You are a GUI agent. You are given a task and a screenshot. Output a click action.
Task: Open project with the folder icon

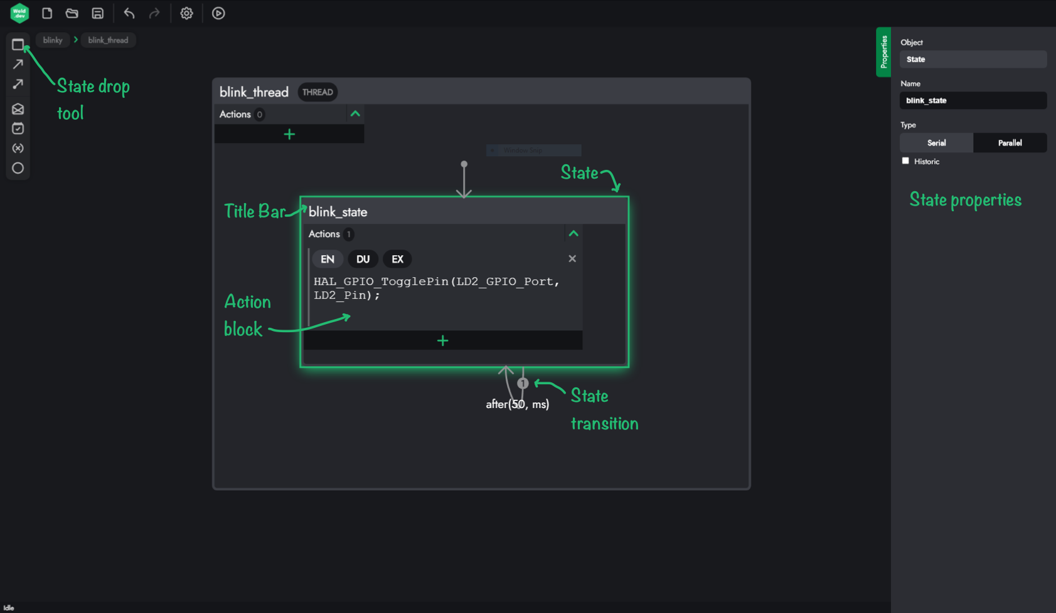(72, 13)
